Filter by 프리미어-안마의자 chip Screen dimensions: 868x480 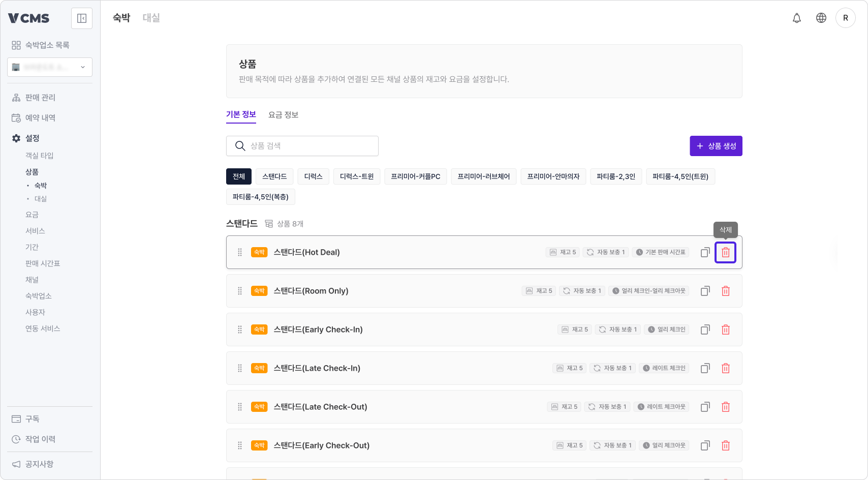point(553,176)
